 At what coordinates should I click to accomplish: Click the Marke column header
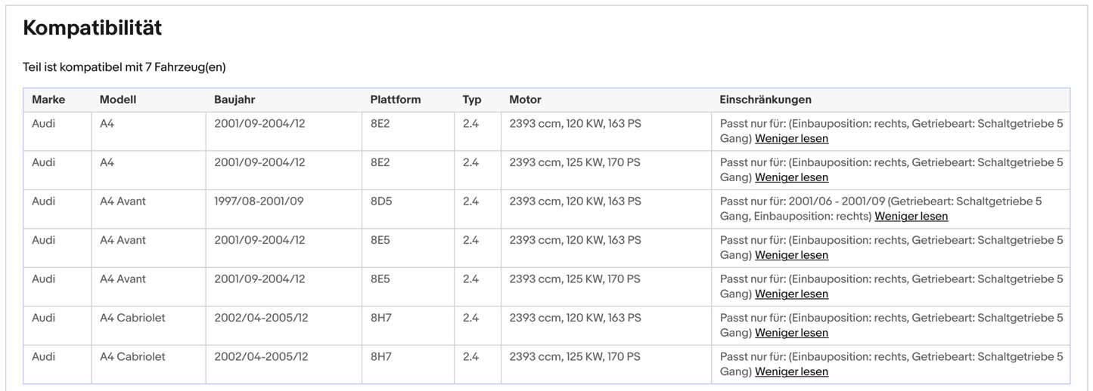click(x=48, y=100)
